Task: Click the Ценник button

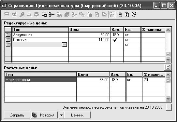Action: tap(77, 115)
